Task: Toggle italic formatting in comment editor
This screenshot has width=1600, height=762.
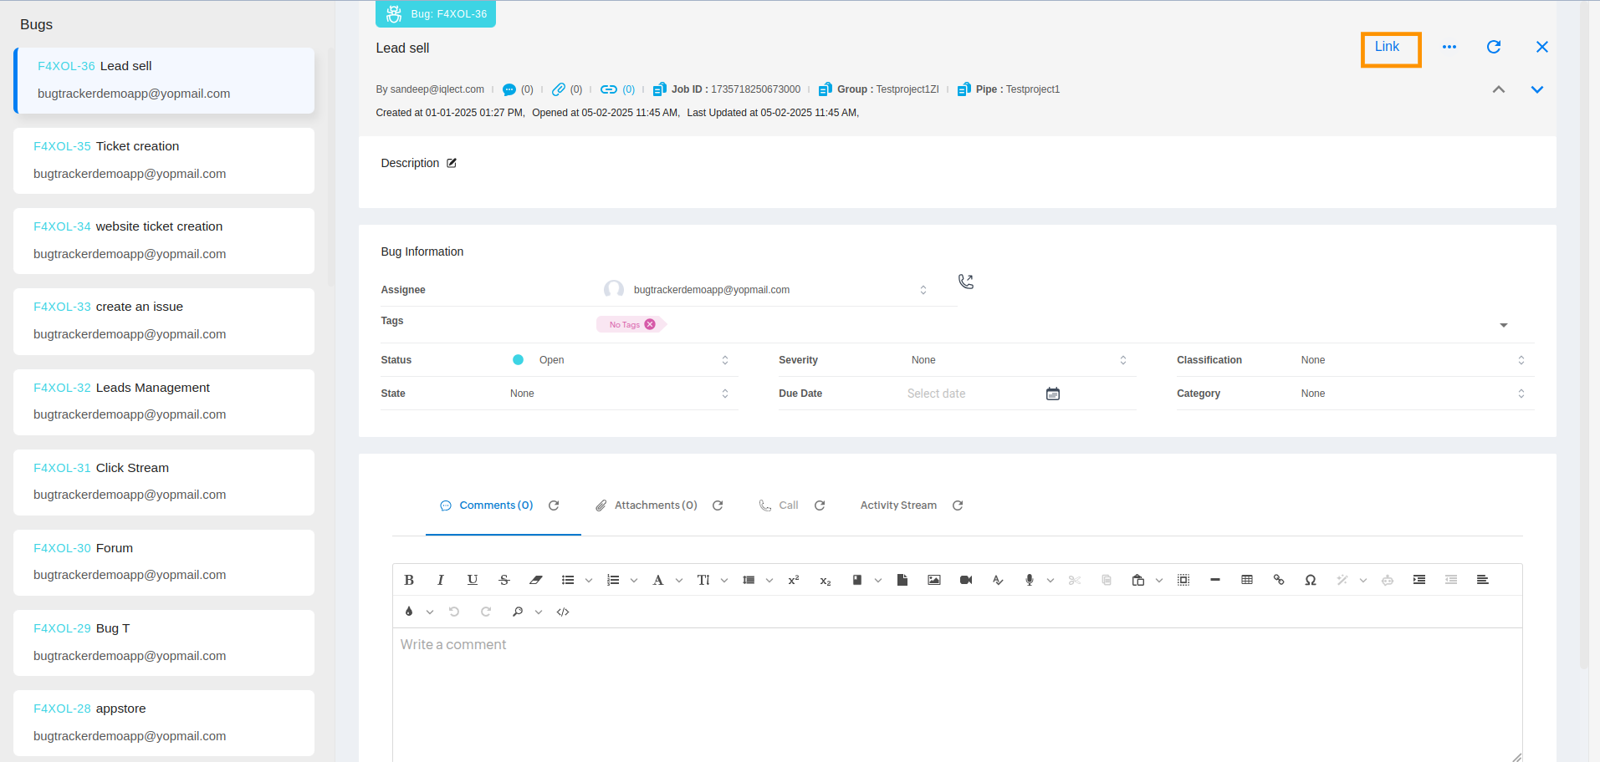Action: click(440, 580)
